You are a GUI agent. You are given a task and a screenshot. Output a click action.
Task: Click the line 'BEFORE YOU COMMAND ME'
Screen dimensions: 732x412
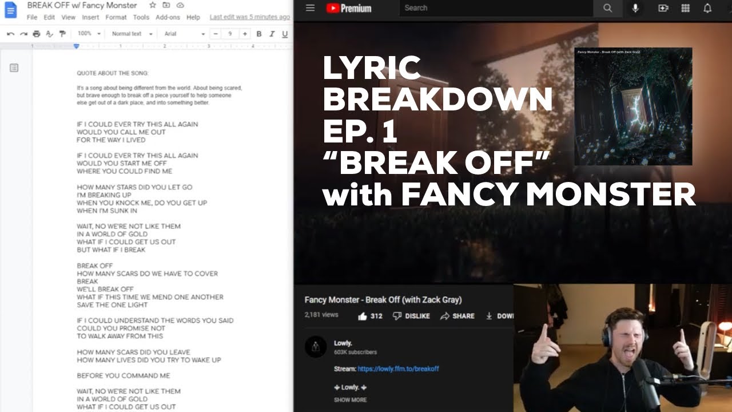[x=124, y=376]
